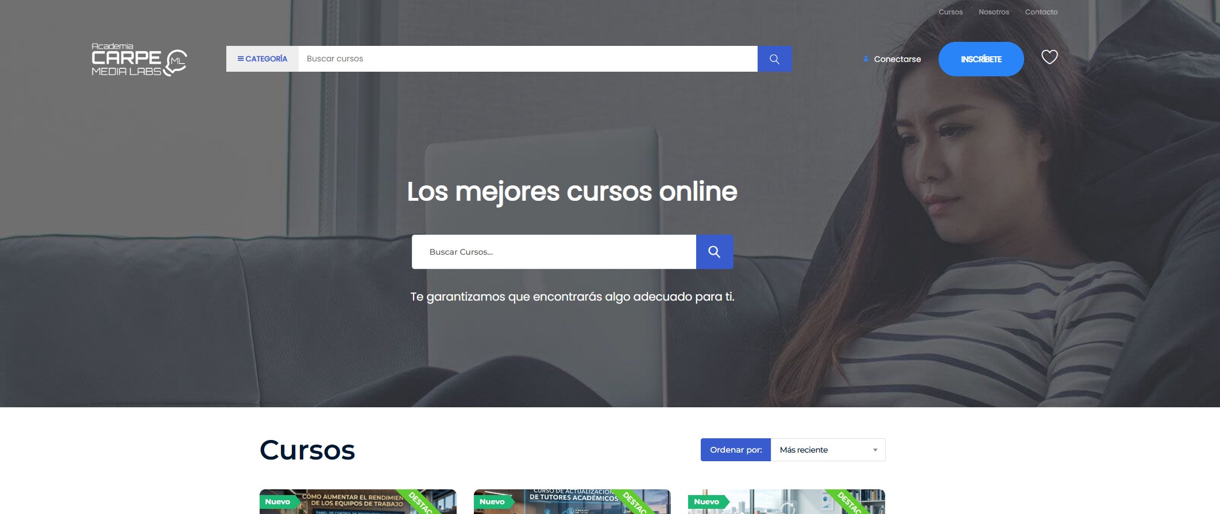This screenshot has height=514, width=1220.
Task: Click the Inscríbete button
Action: [x=981, y=59]
